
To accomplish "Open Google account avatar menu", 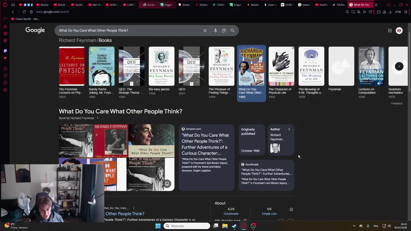I will 399,30.
